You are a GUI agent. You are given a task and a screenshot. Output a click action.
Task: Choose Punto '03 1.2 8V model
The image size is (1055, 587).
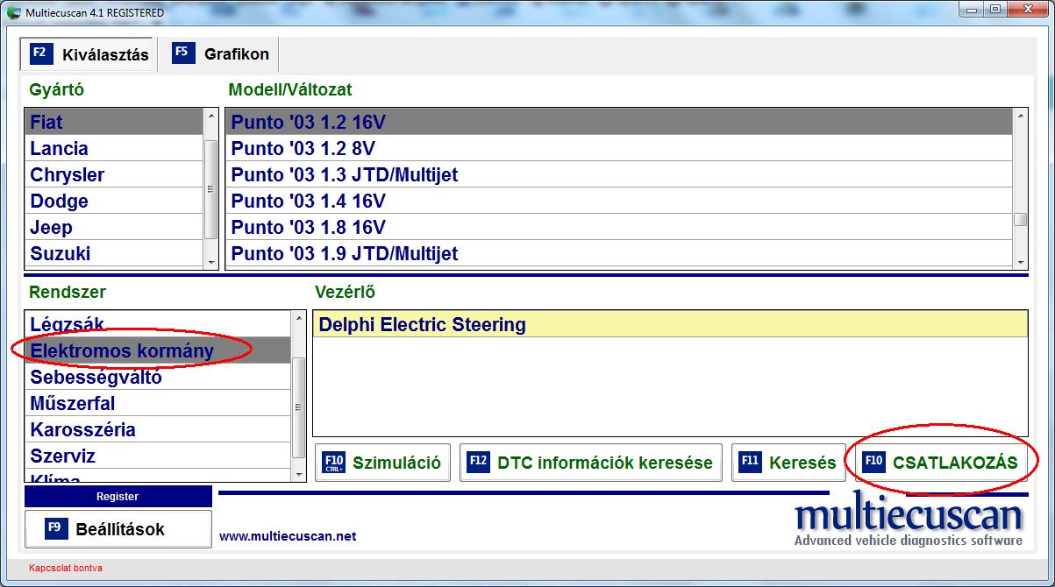[619, 148]
